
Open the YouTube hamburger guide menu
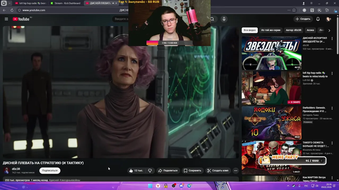tap(6, 19)
